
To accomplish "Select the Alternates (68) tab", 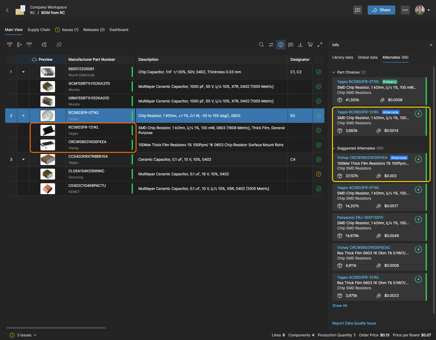I will point(396,57).
